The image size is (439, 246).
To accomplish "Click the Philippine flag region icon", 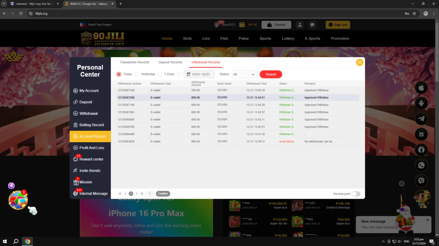I will coord(83,25).
